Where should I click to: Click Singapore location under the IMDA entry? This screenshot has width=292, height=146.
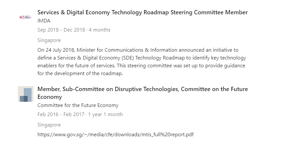pos(49,40)
